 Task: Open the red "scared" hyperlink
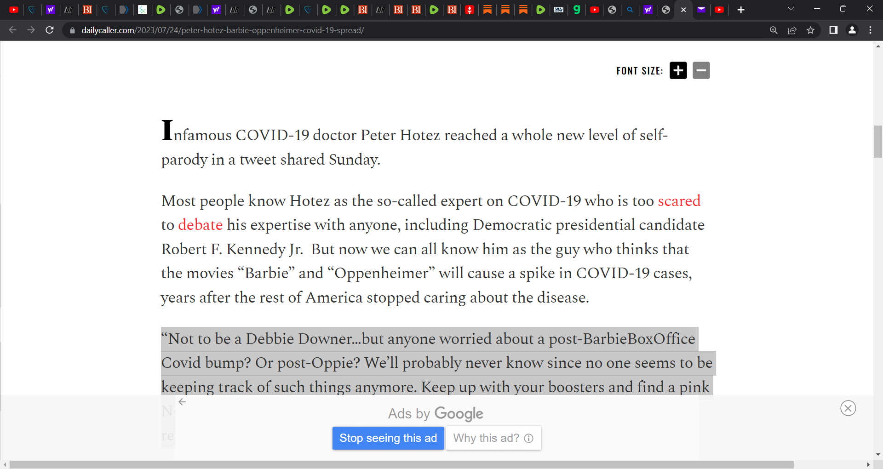pos(679,201)
